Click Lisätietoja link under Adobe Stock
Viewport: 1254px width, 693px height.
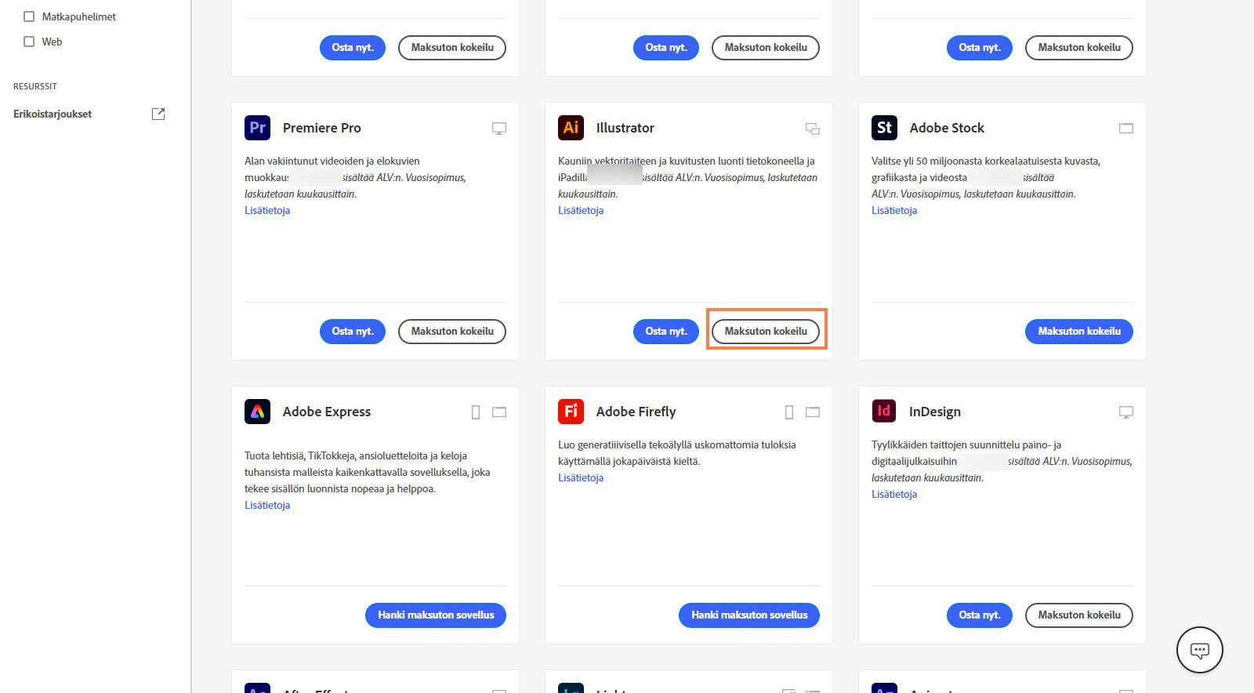point(894,211)
